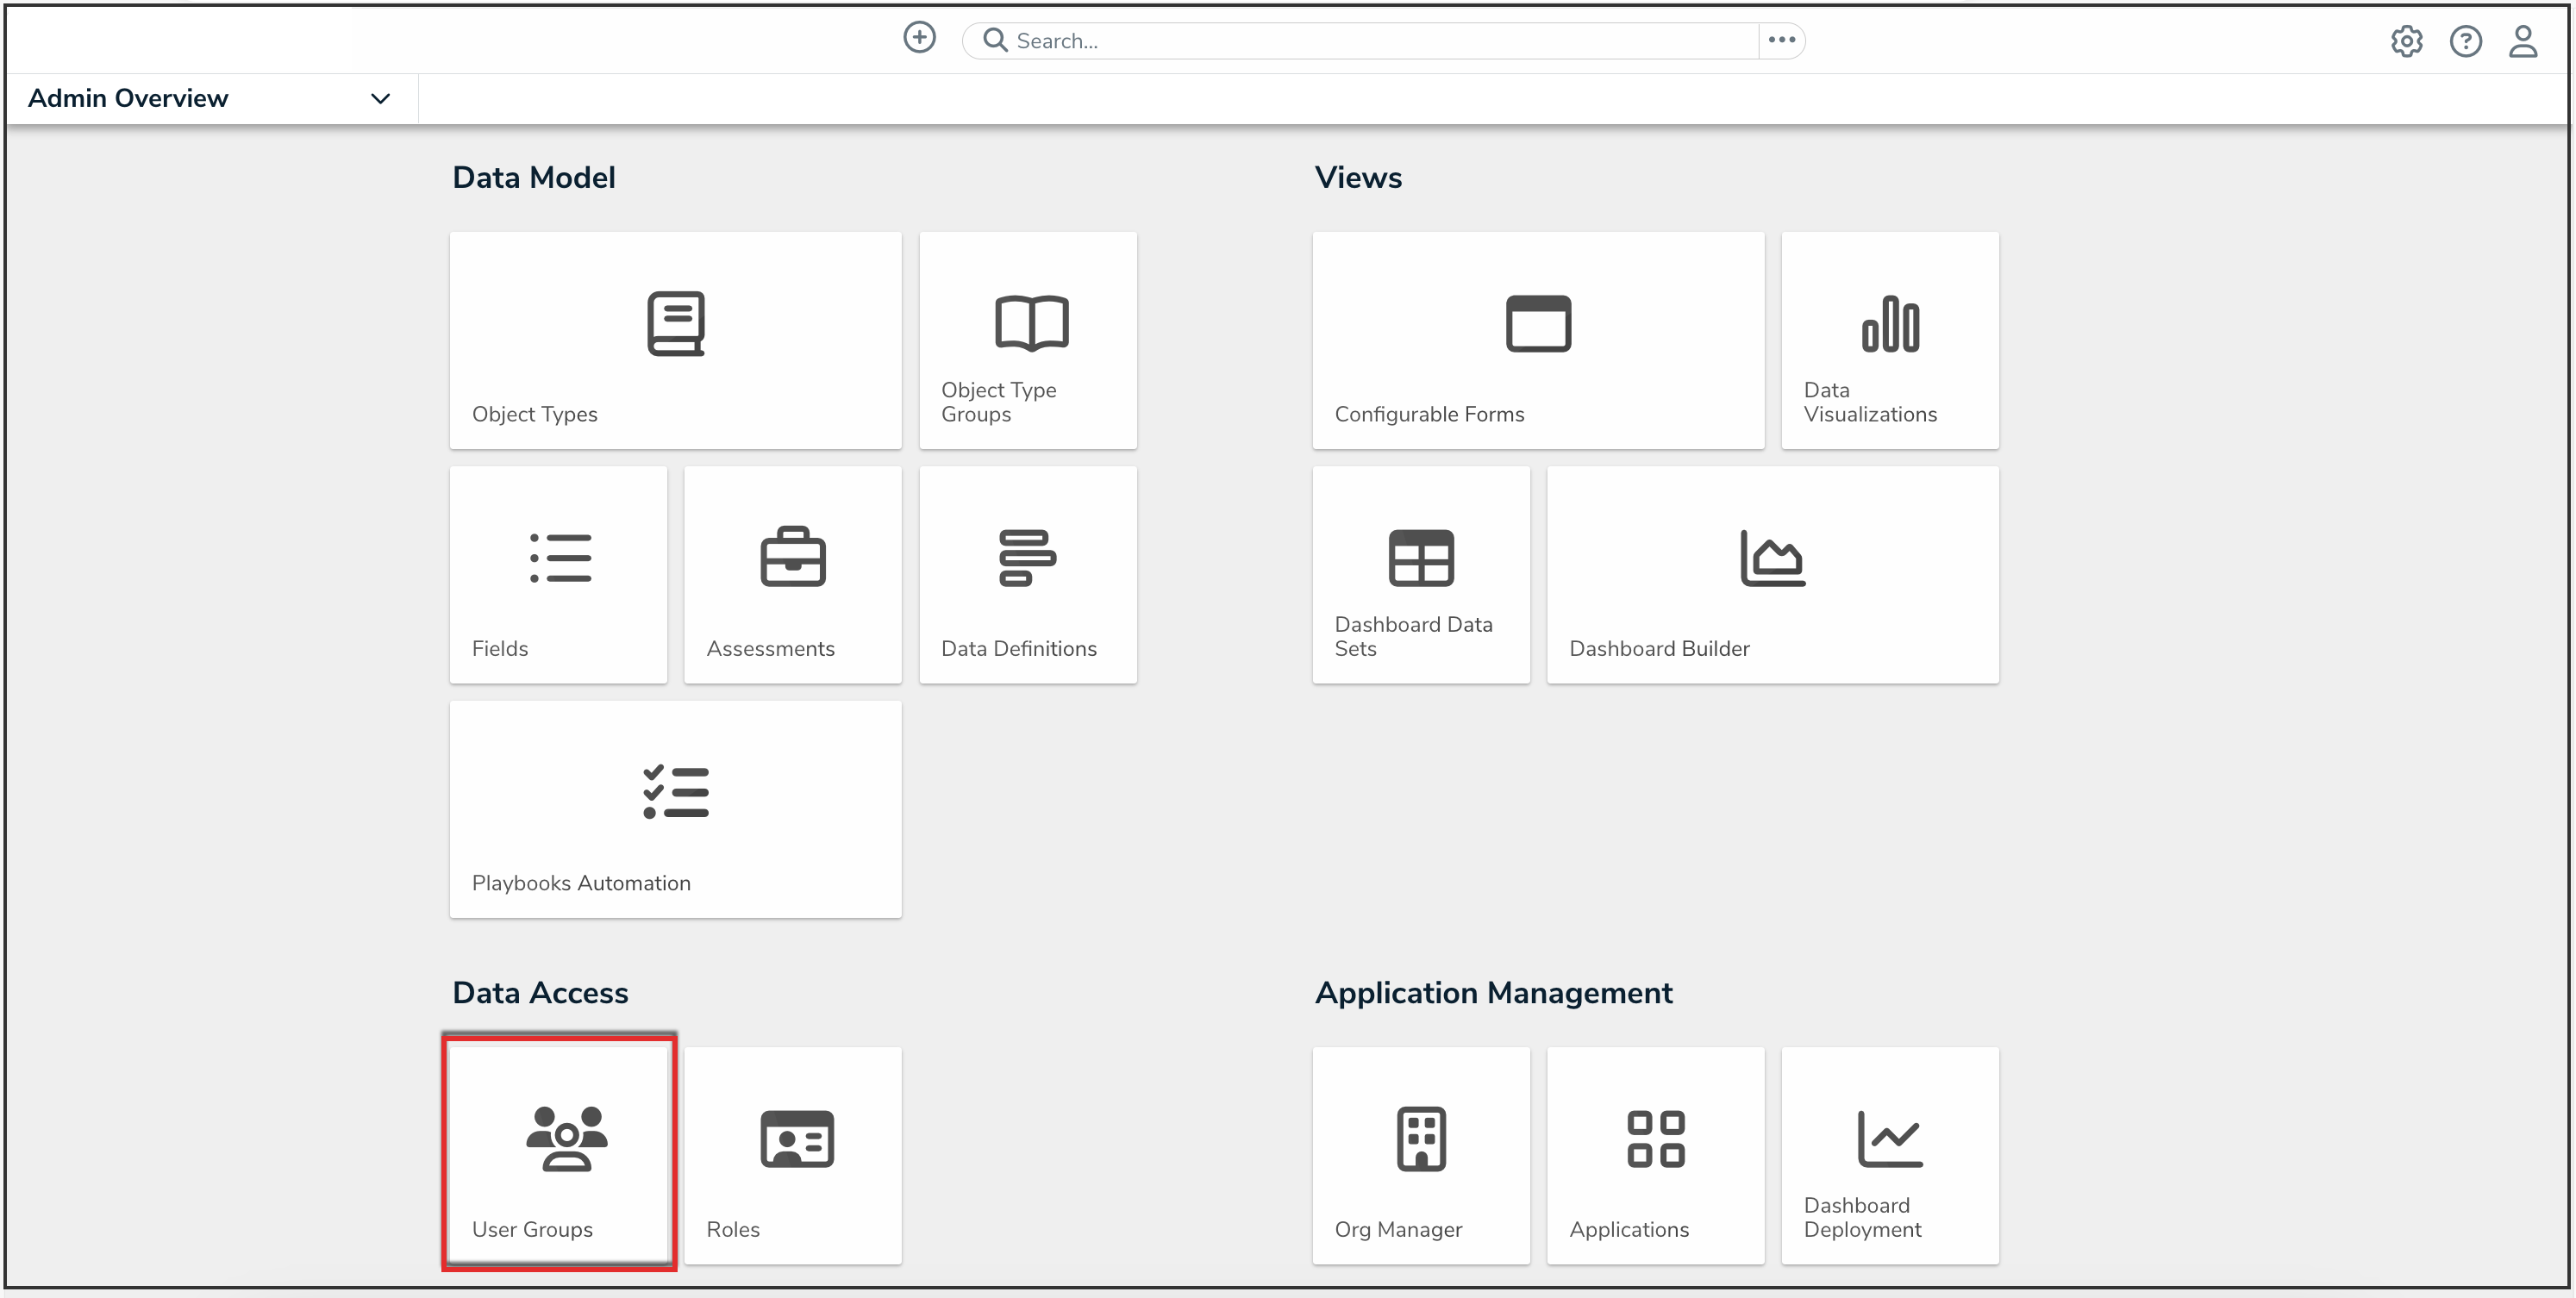Viewport: 2576px width, 1298px height.
Task: Open the Roles tile
Action: pyautogui.click(x=792, y=1155)
